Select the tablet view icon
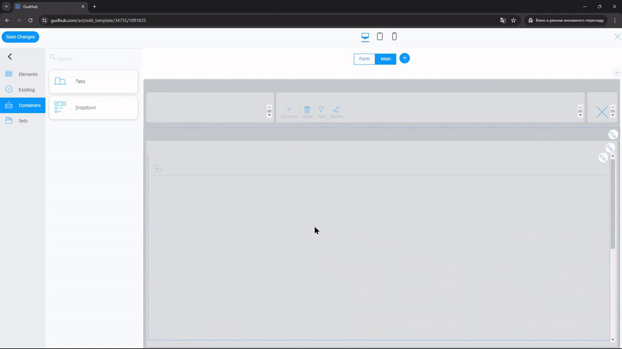This screenshot has width=622, height=349. coord(380,36)
